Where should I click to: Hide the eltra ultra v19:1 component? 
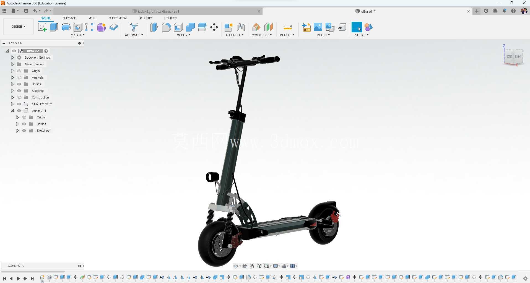(x=19, y=104)
